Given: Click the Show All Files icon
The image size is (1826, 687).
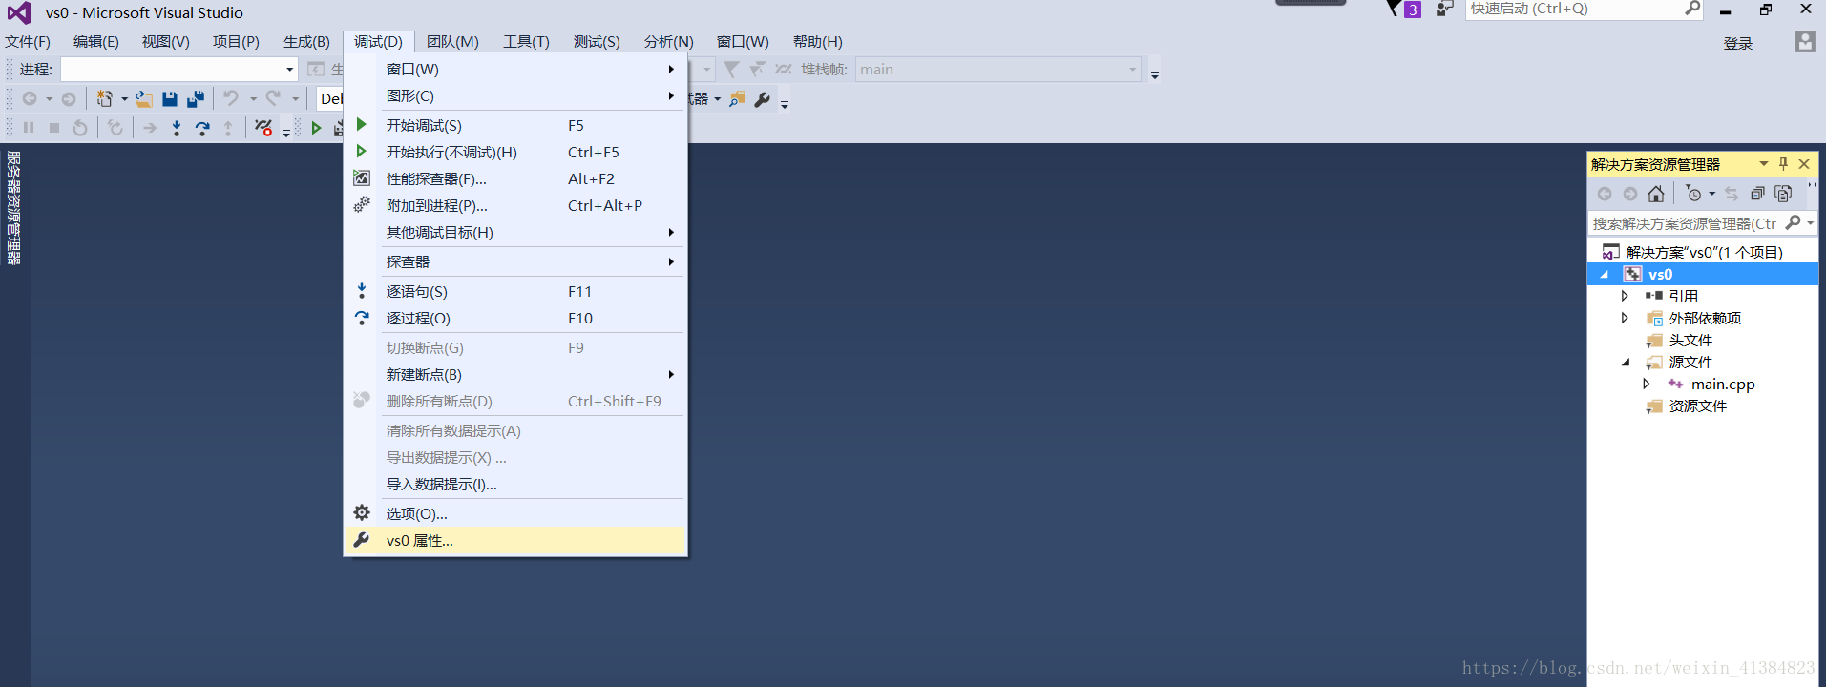Looking at the screenshot, I should coord(1783,194).
